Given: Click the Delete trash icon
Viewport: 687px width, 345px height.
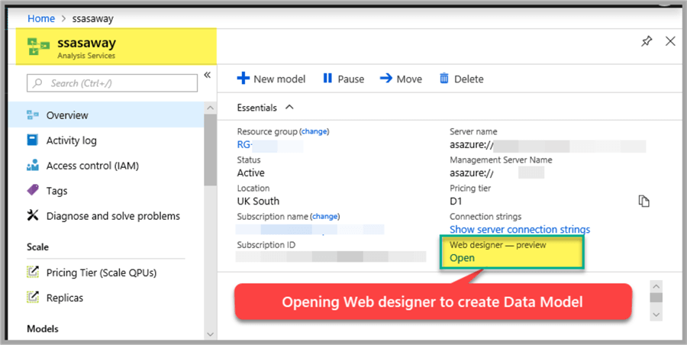Looking at the screenshot, I should click(444, 79).
